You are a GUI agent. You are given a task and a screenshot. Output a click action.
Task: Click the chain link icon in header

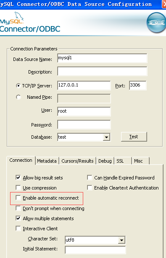(156, 23)
